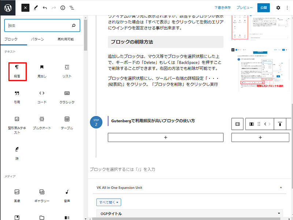Click the 下書き保存 save draft link
Viewport: 293px width, 220px height.
coord(223,8)
